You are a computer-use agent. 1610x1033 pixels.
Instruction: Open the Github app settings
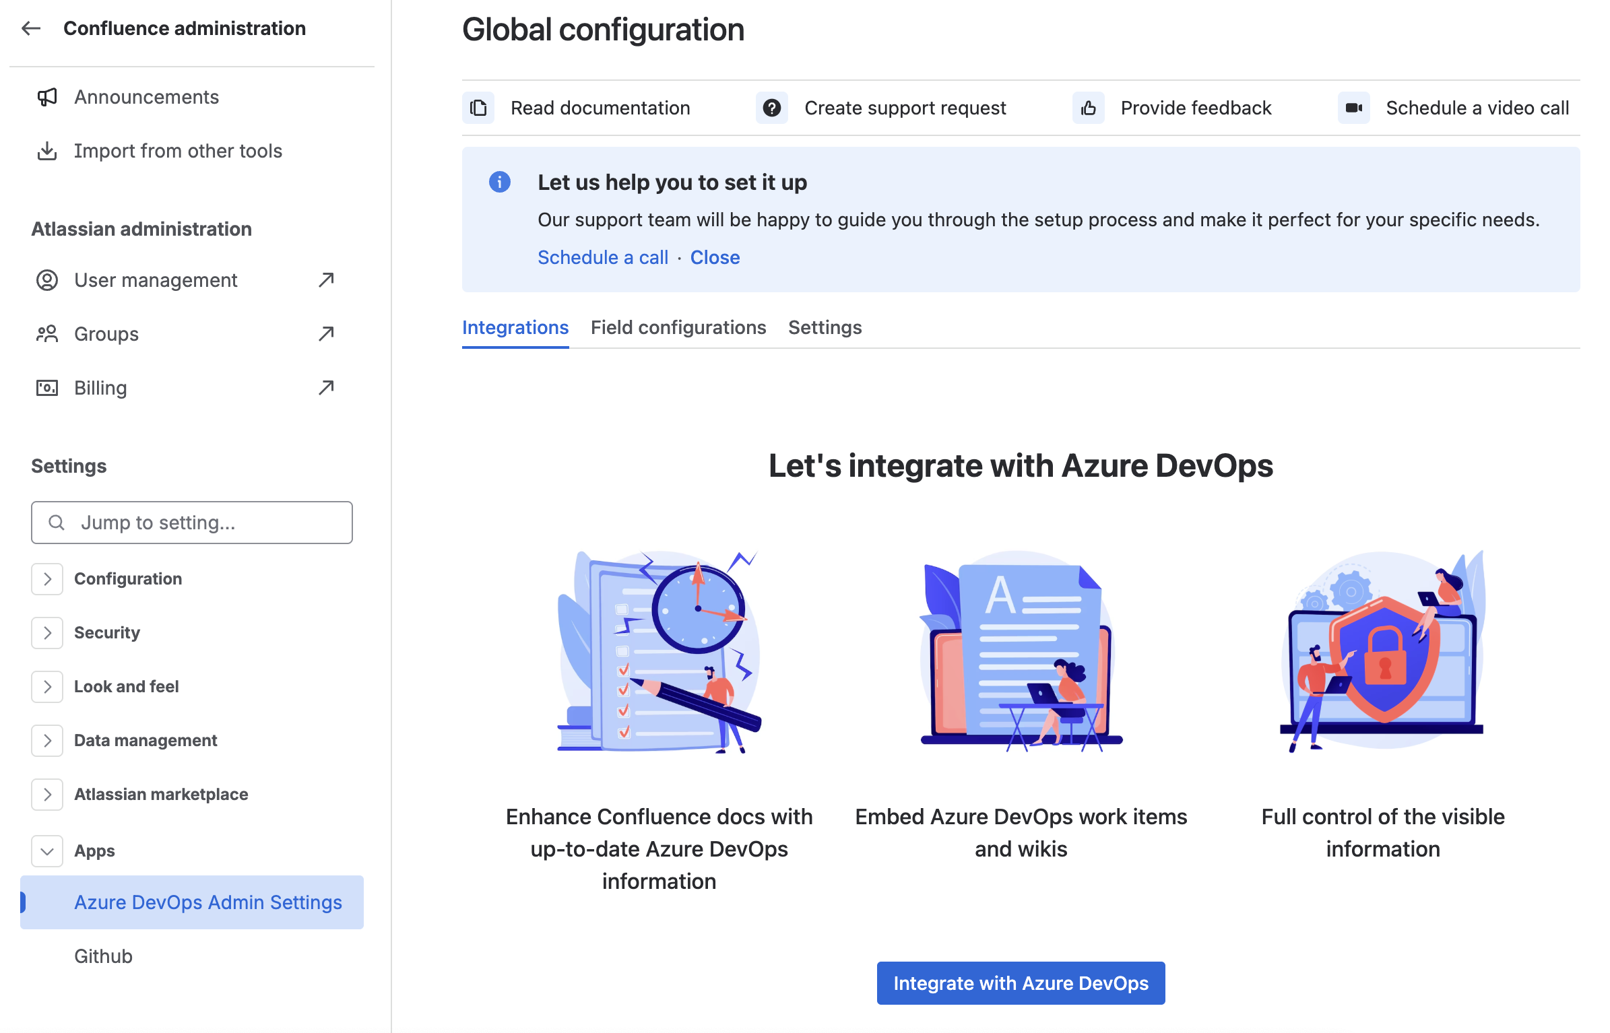pos(103,956)
